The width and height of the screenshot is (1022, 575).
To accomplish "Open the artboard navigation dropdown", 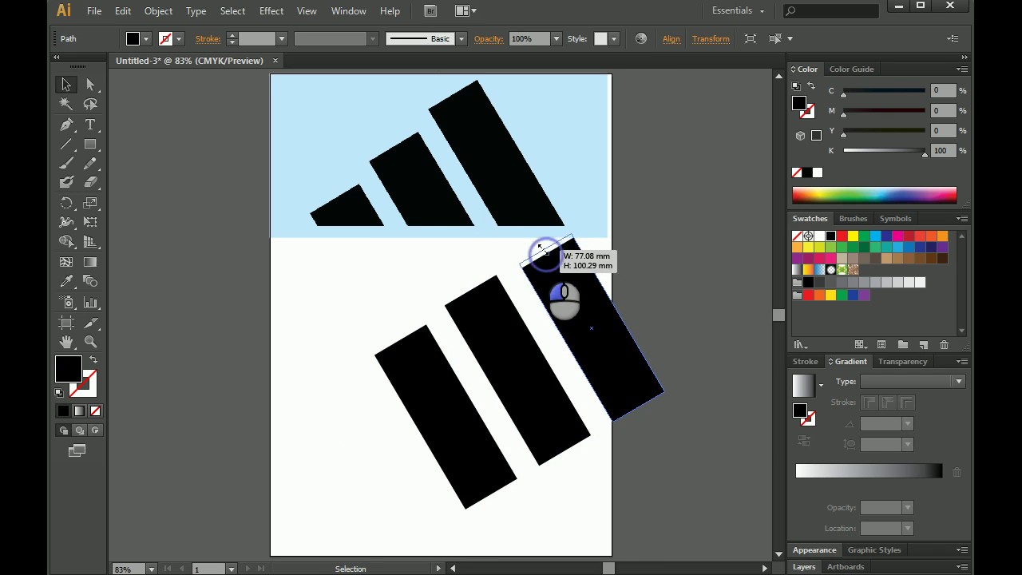I will click(232, 569).
